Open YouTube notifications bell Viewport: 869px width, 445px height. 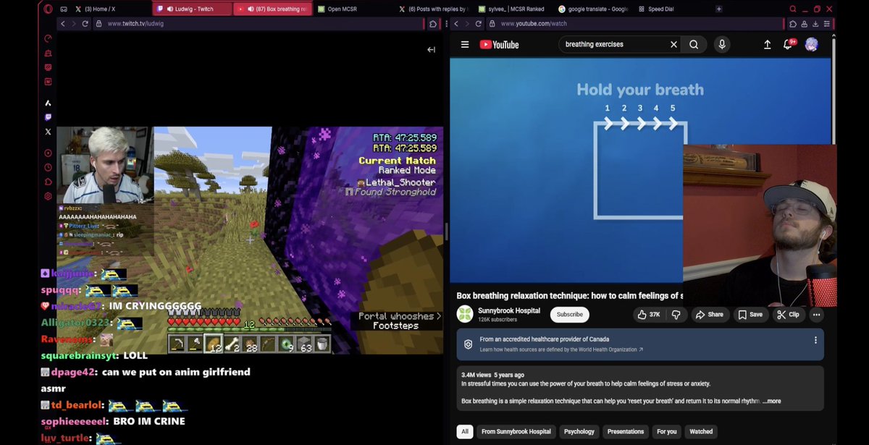[788, 44]
